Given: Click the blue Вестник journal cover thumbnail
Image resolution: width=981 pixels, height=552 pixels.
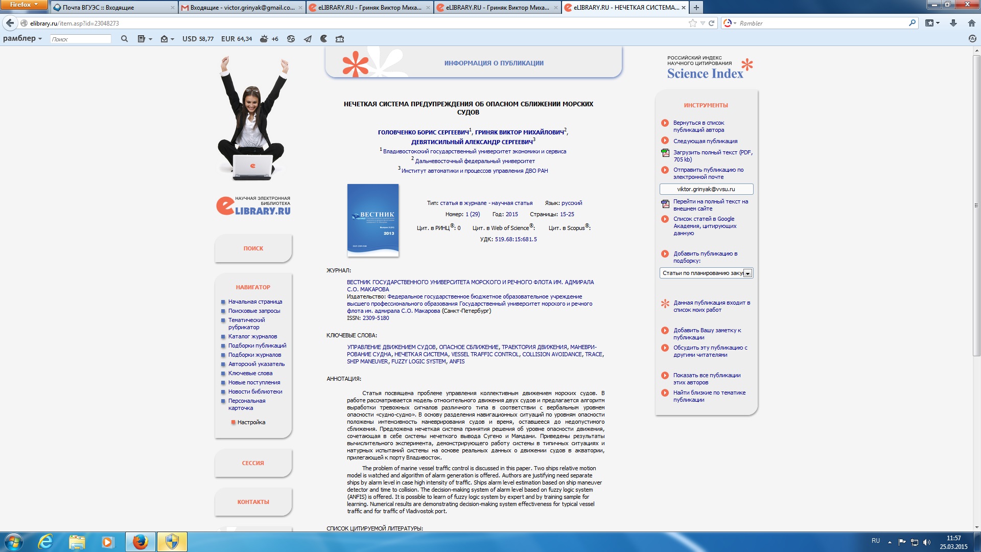Looking at the screenshot, I should pos(372,220).
